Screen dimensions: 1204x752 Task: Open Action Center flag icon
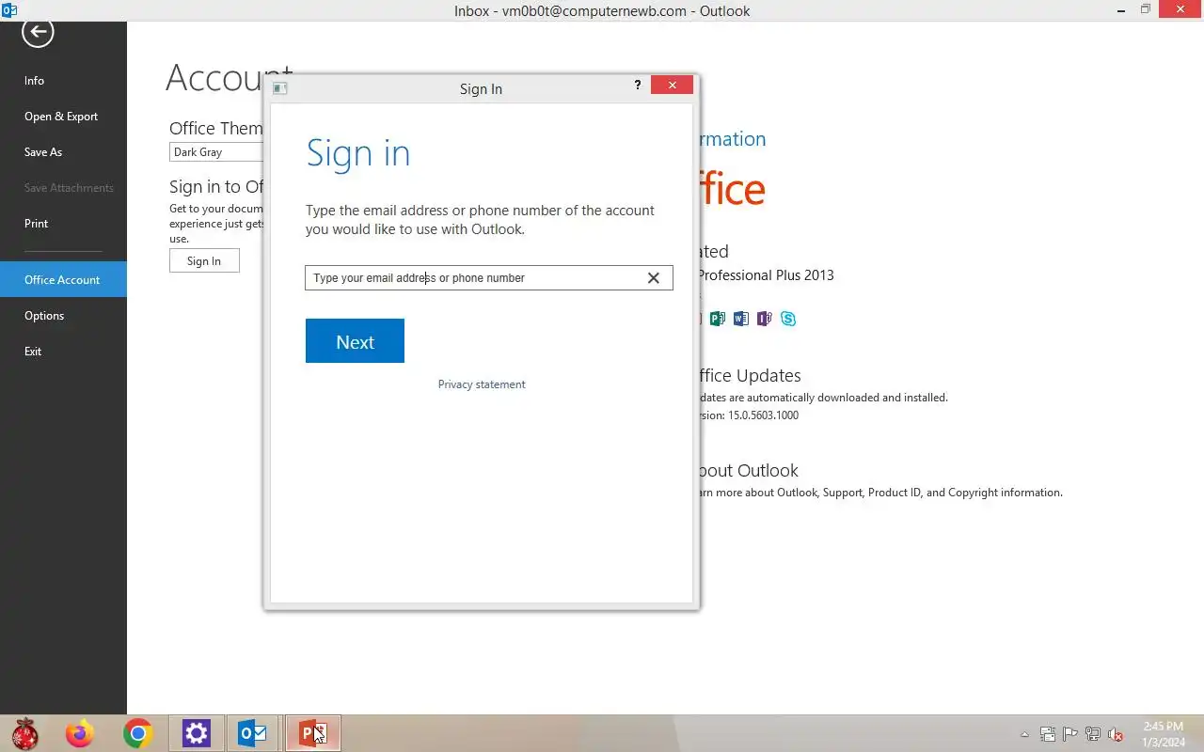click(1069, 735)
